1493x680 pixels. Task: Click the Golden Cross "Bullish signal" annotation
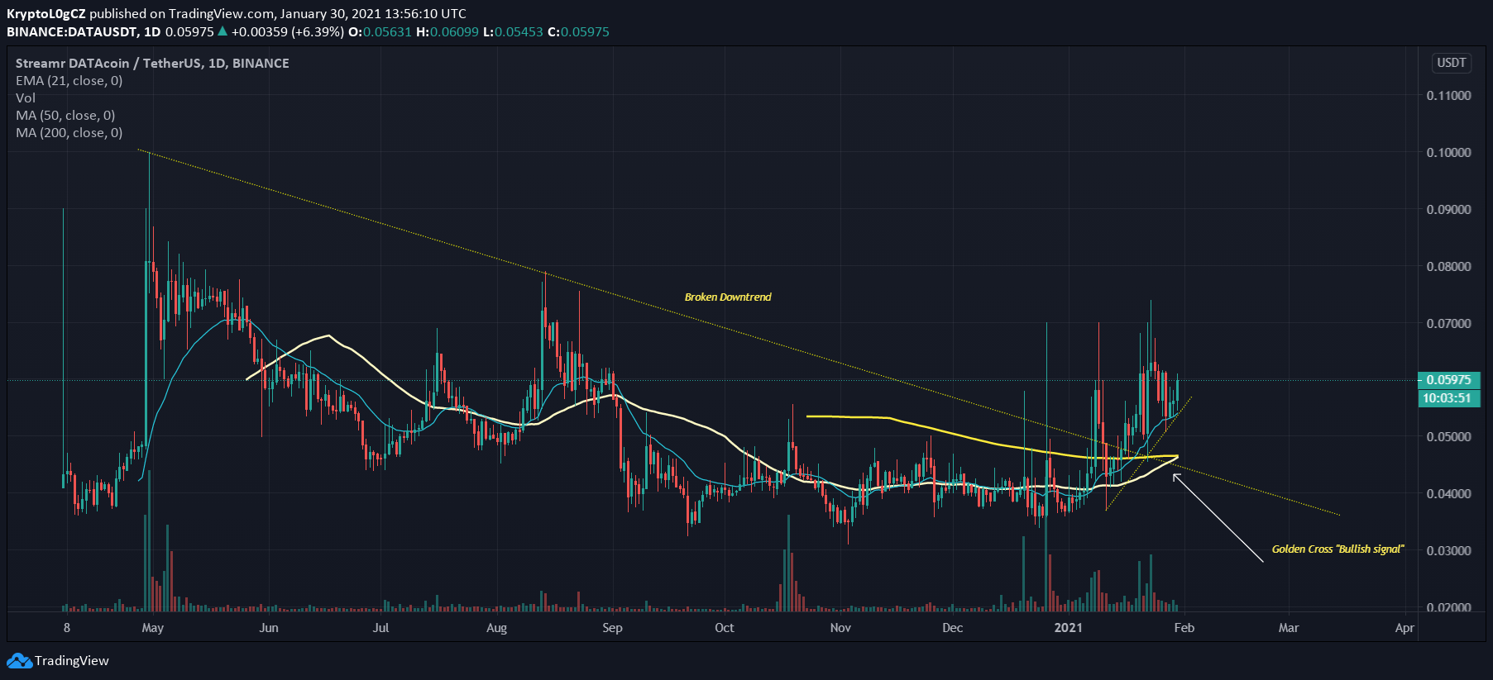tap(1337, 549)
